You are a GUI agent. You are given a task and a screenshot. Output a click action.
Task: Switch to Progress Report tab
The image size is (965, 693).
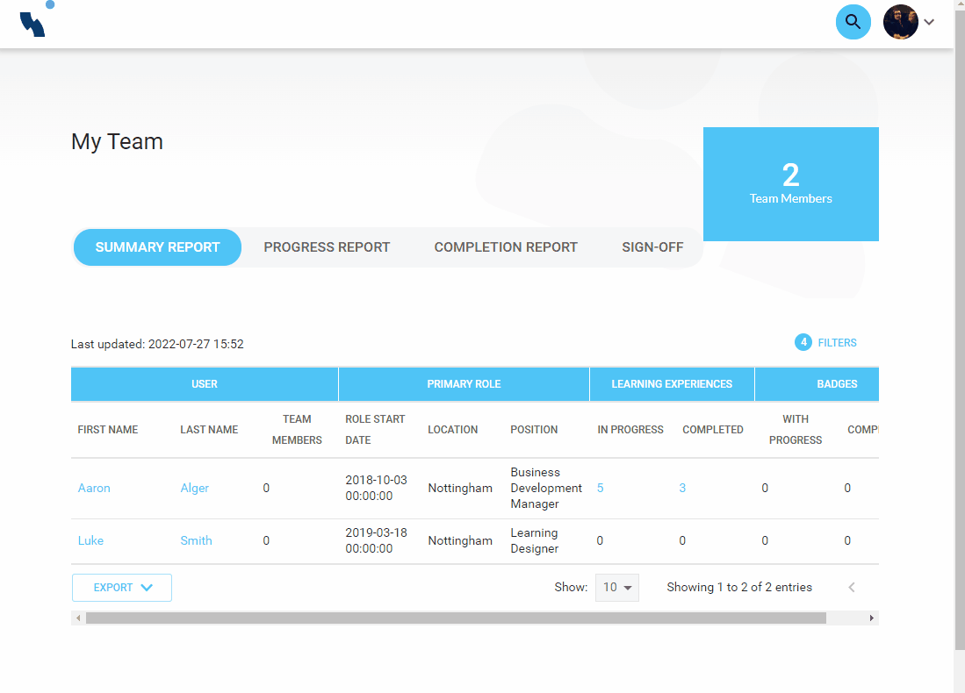pyautogui.click(x=327, y=247)
